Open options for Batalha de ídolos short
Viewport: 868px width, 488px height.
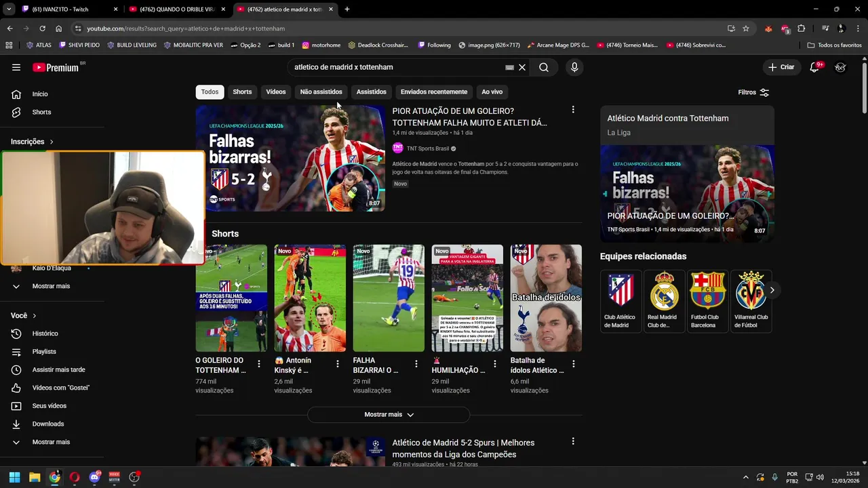[x=574, y=364]
